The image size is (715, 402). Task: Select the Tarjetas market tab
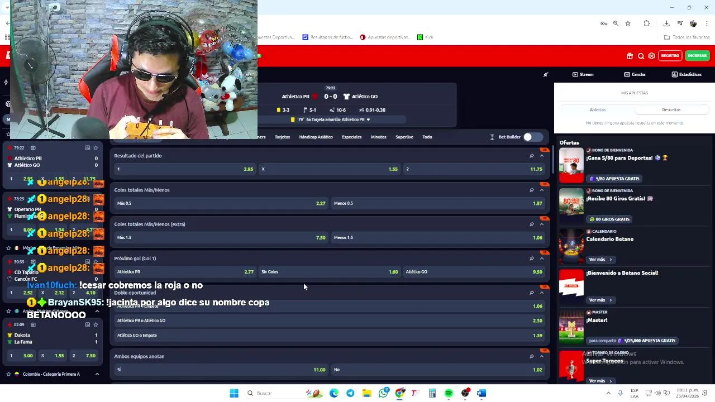pyautogui.click(x=282, y=137)
